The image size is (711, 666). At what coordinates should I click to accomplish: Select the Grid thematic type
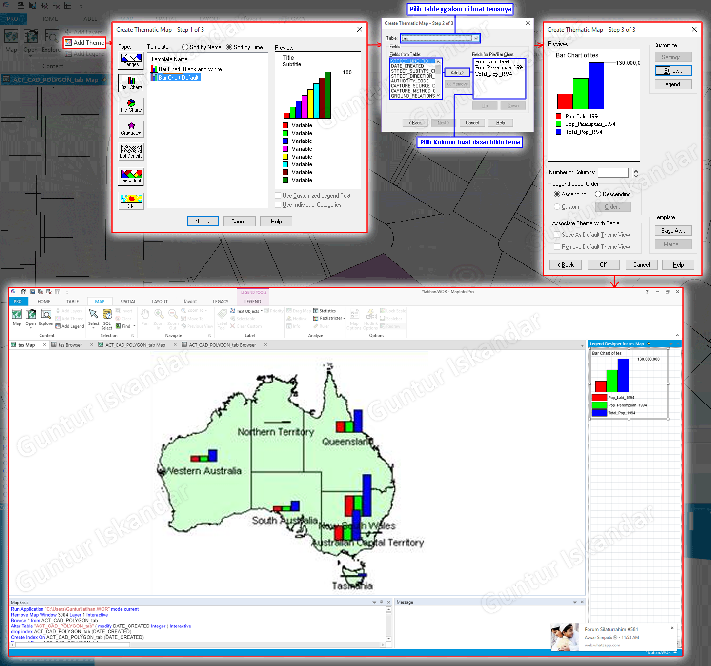[x=130, y=201]
